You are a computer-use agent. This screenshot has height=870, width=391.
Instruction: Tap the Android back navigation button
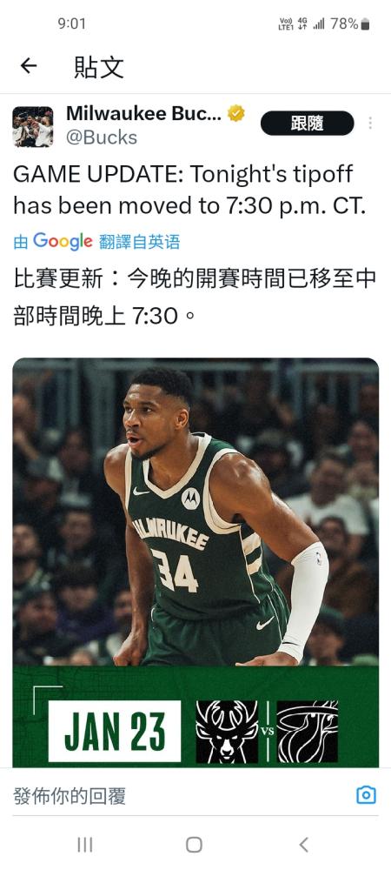pyautogui.click(x=303, y=845)
